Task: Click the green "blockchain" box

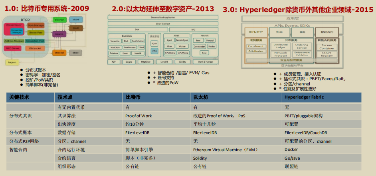Action: point(59,20)
